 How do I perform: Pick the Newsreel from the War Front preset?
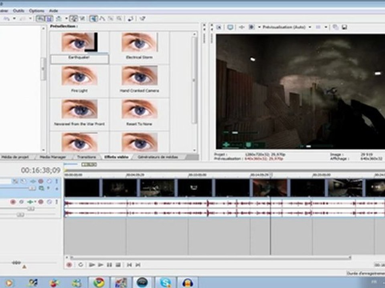[x=79, y=114]
